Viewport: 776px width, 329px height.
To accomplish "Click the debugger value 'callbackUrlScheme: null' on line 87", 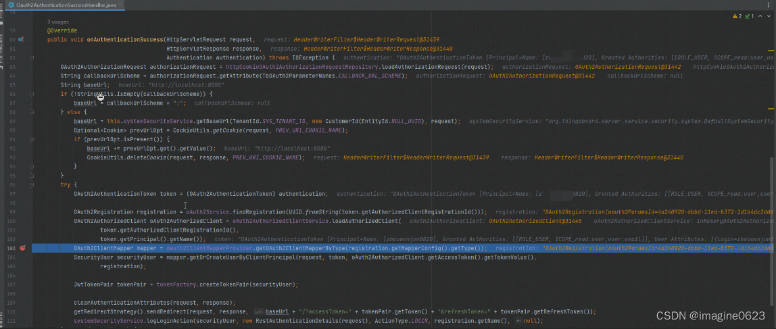I will coord(232,103).
